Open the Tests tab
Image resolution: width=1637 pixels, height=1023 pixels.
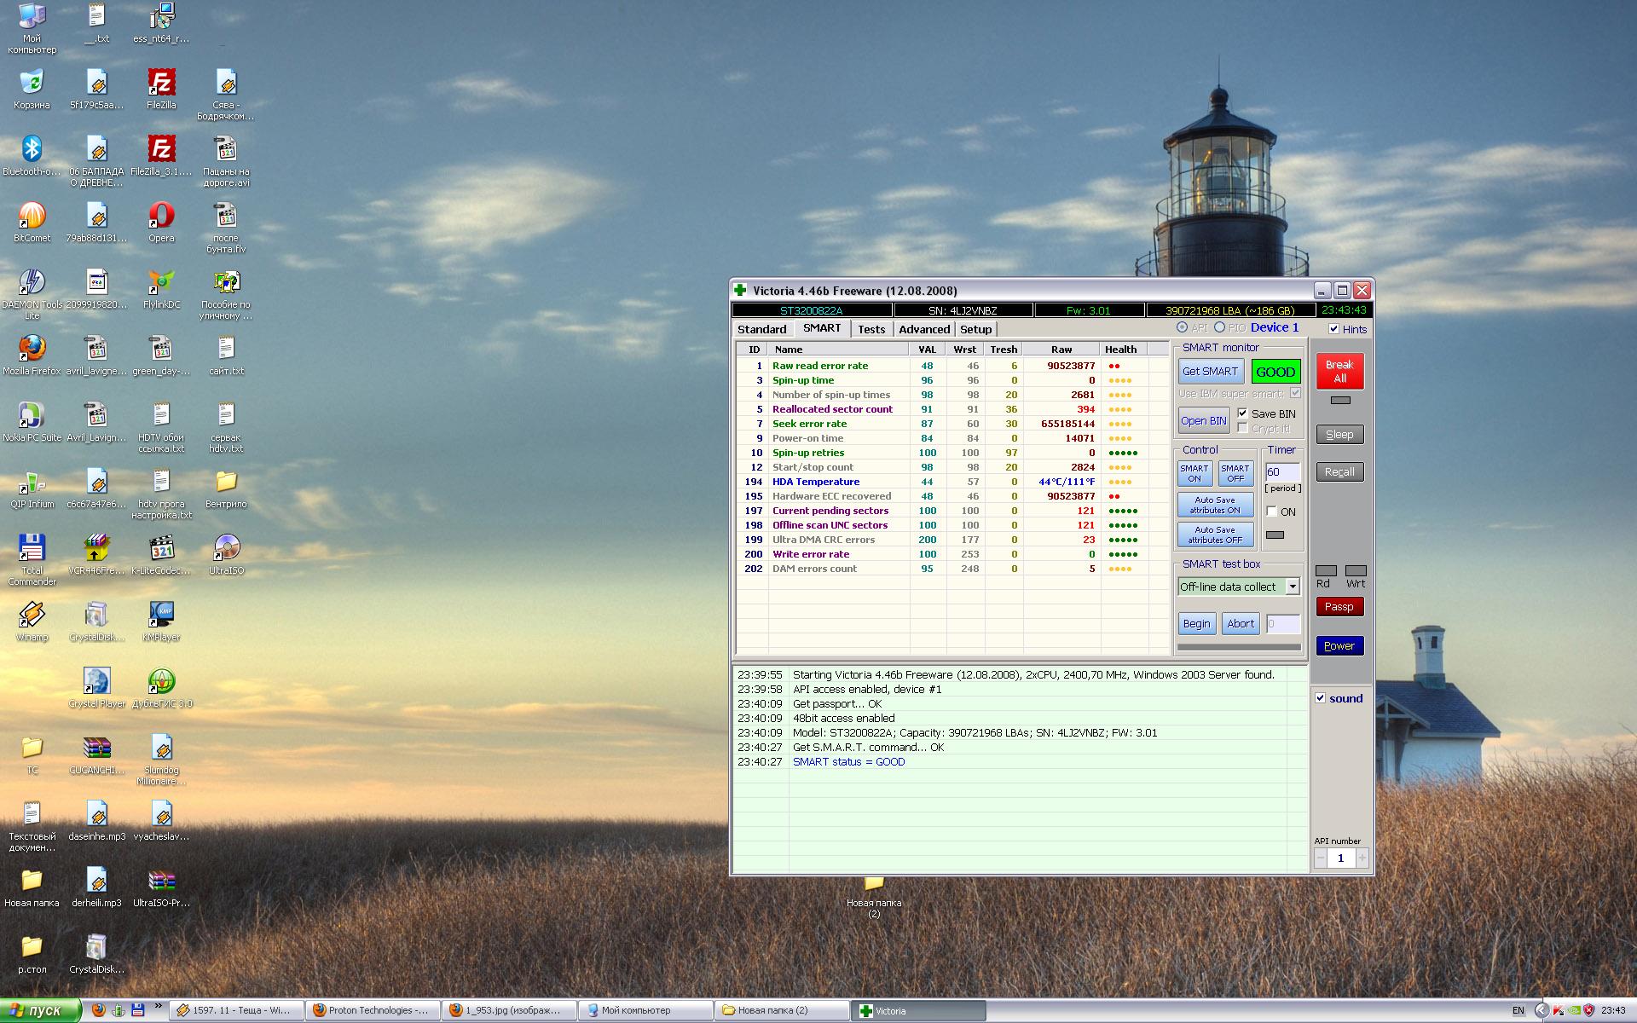pos(871,329)
